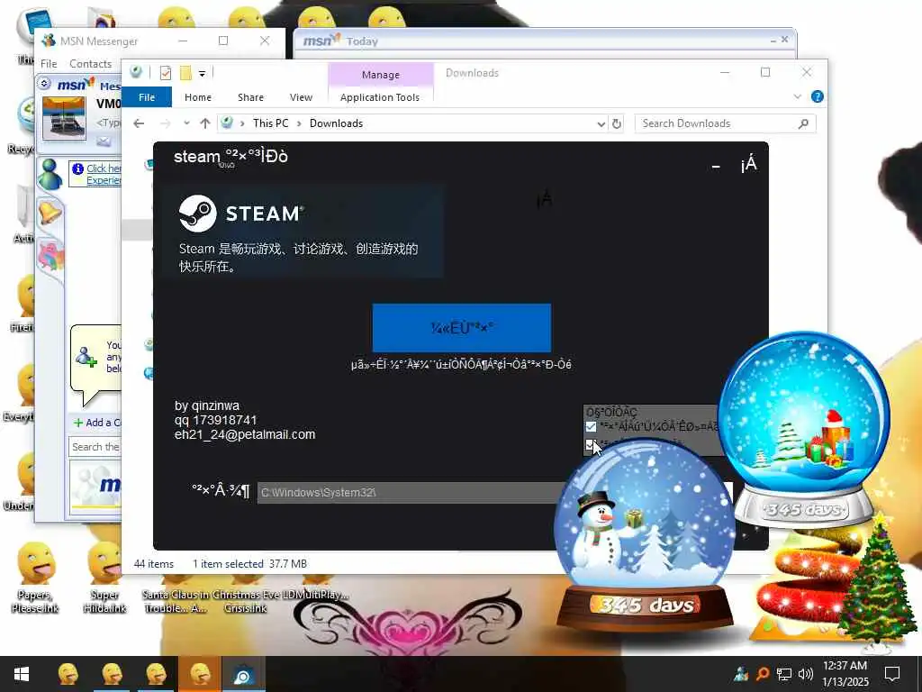Image resolution: width=922 pixels, height=692 pixels.
Task: Click the gifts snow globe countdown widget
Action: [x=804, y=430]
